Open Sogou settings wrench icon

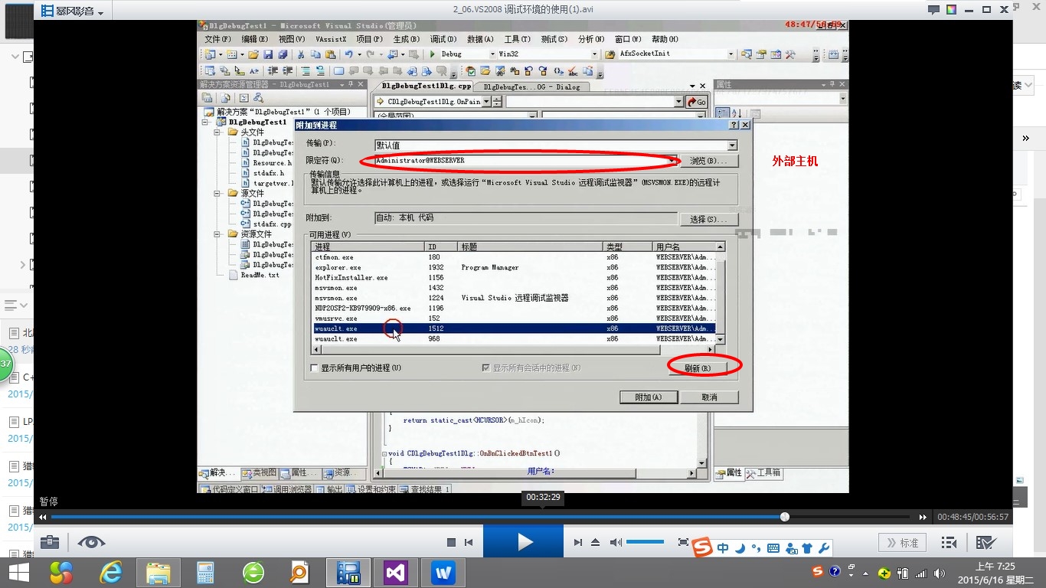824,548
